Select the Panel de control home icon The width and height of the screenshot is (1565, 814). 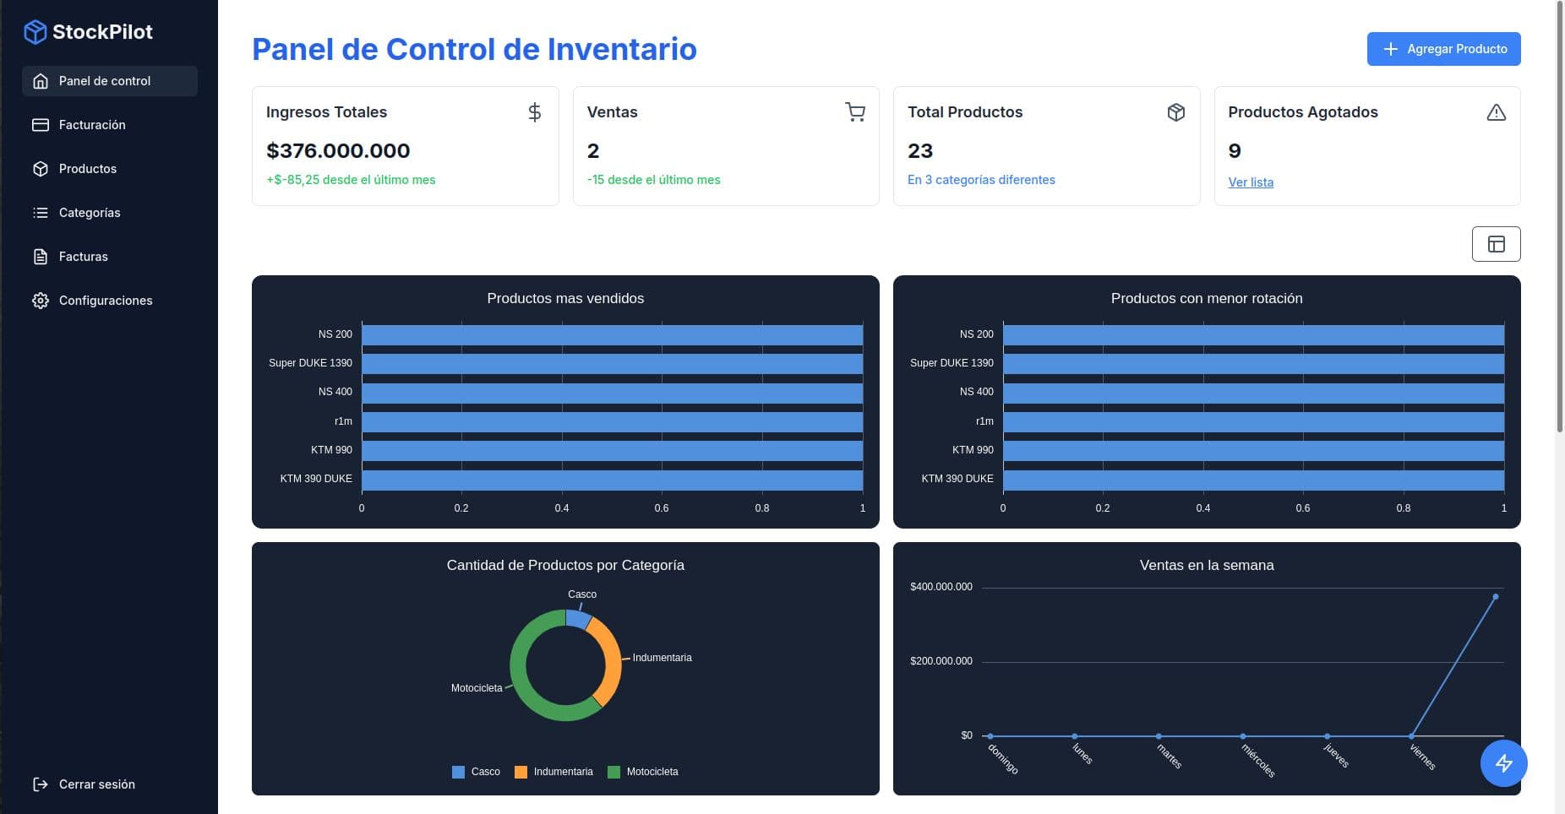pos(40,80)
